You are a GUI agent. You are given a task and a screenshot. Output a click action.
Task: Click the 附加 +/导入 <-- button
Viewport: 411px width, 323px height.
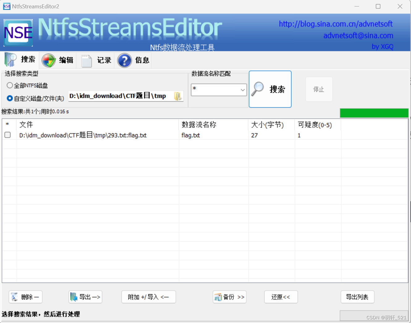(149, 297)
